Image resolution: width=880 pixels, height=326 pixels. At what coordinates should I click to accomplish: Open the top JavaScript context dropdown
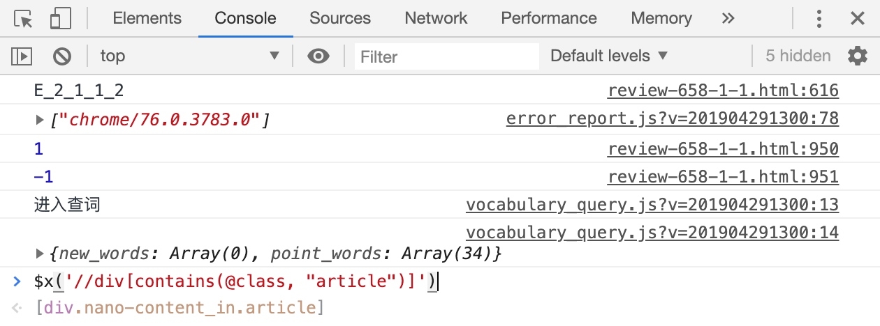189,56
